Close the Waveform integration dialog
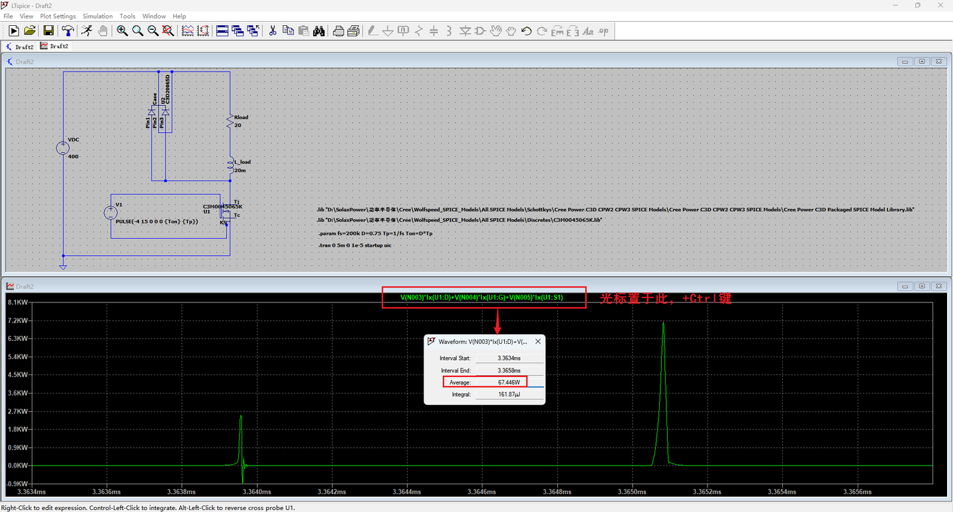Screen dimensions: 953x512 pos(537,341)
